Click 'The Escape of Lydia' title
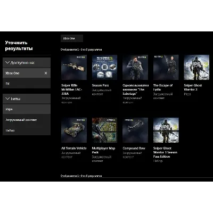 (163, 87)
